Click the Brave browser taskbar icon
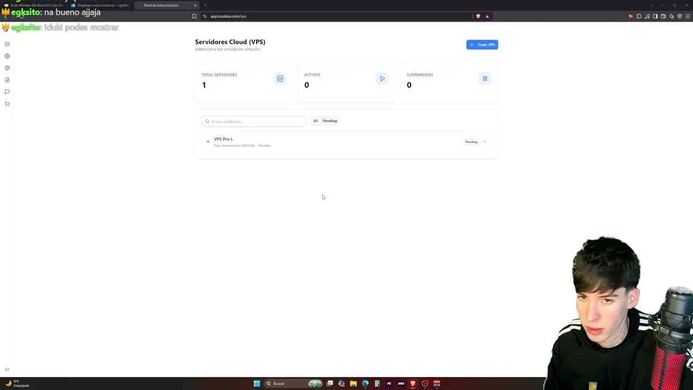The width and height of the screenshot is (693, 390). click(413, 383)
